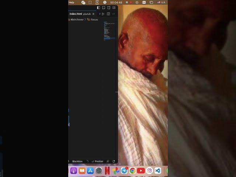
Task: Open Netflix from the Dock
Action: click(107, 171)
